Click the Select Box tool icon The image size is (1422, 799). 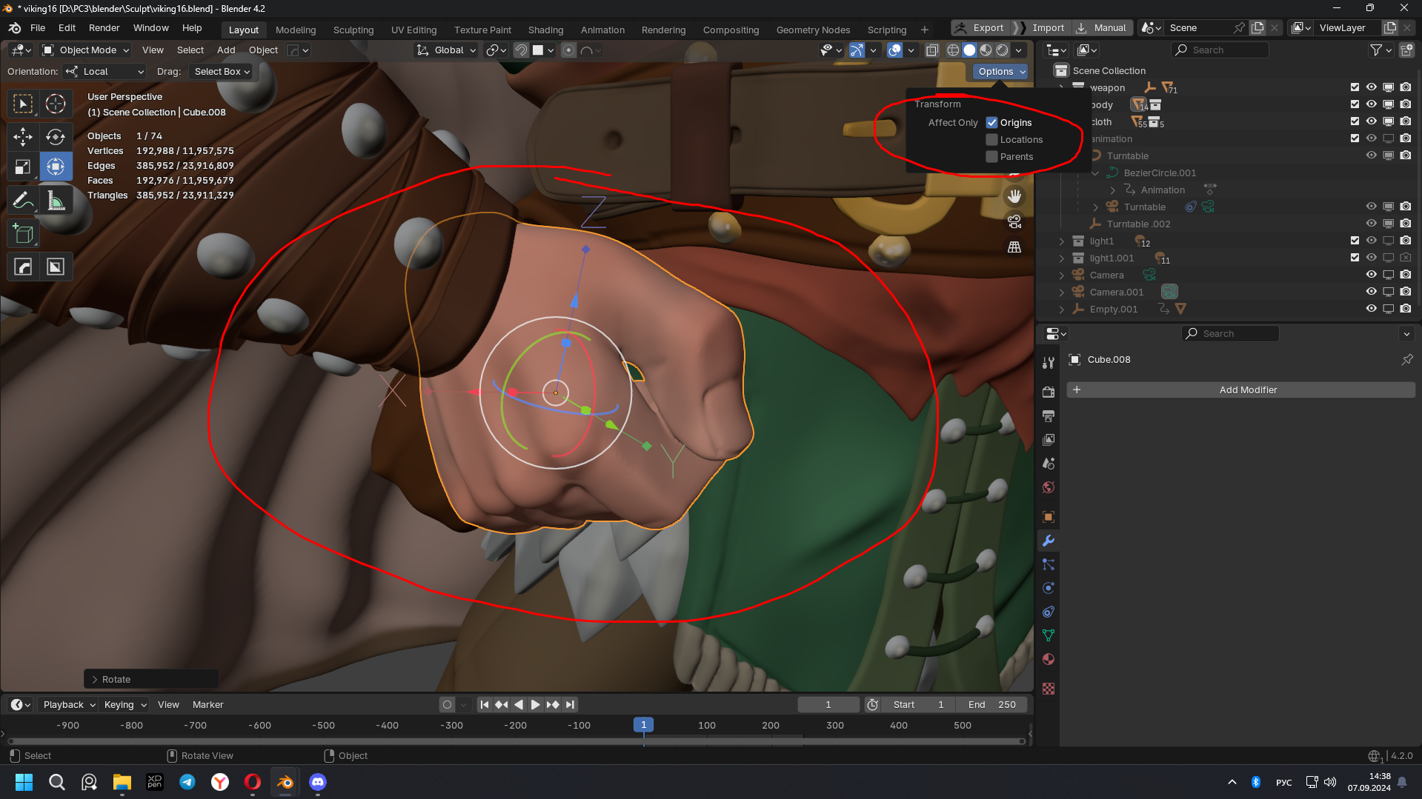click(x=23, y=104)
